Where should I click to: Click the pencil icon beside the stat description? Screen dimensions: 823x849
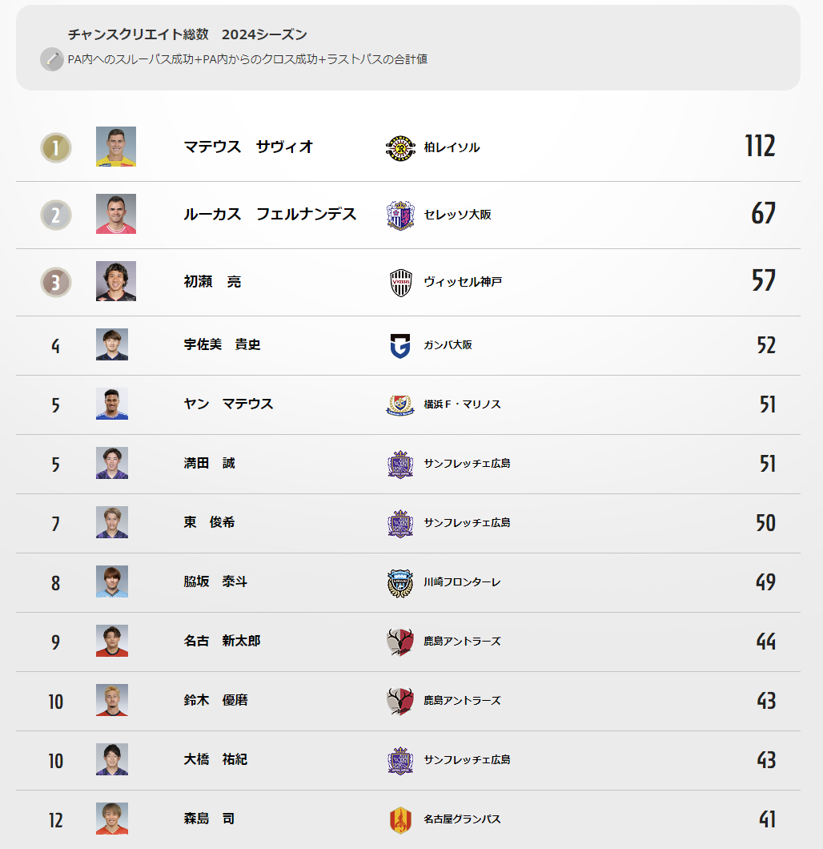[52, 59]
